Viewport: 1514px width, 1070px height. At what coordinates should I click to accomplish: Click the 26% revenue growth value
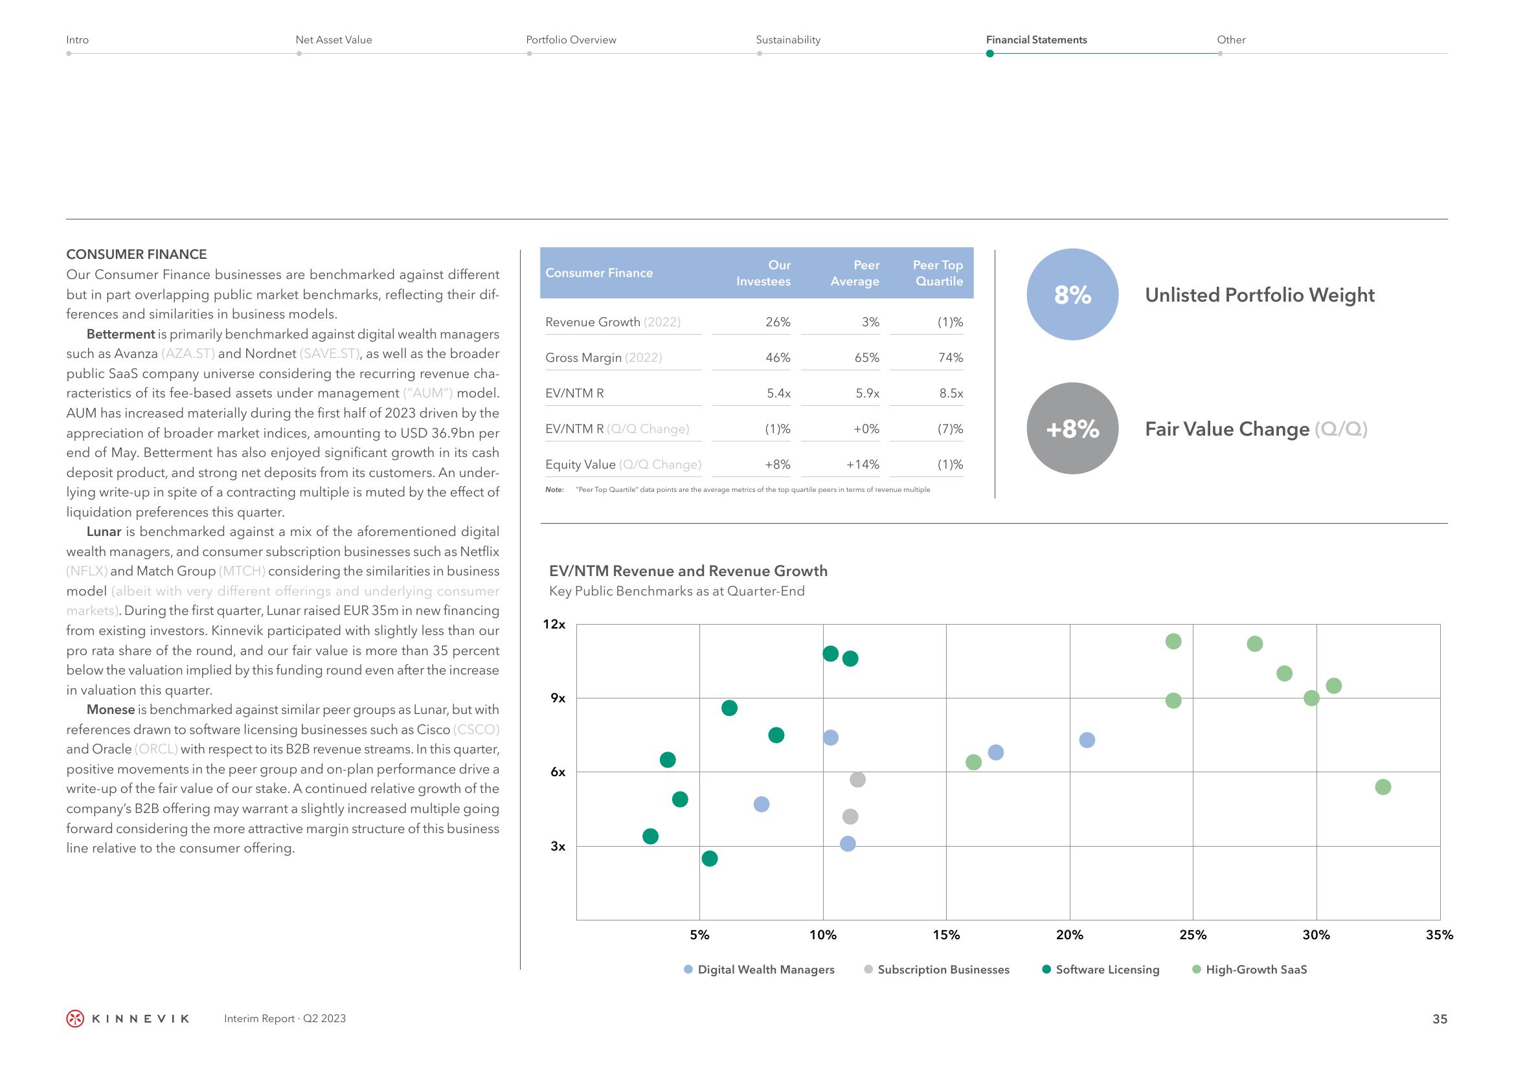778,322
